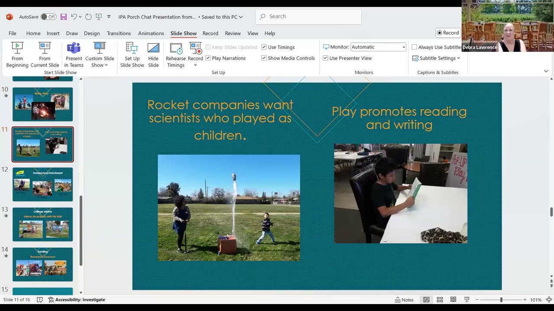Collapse the ribbon with the chevron
This screenshot has width=554, height=311.
tap(546, 71)
